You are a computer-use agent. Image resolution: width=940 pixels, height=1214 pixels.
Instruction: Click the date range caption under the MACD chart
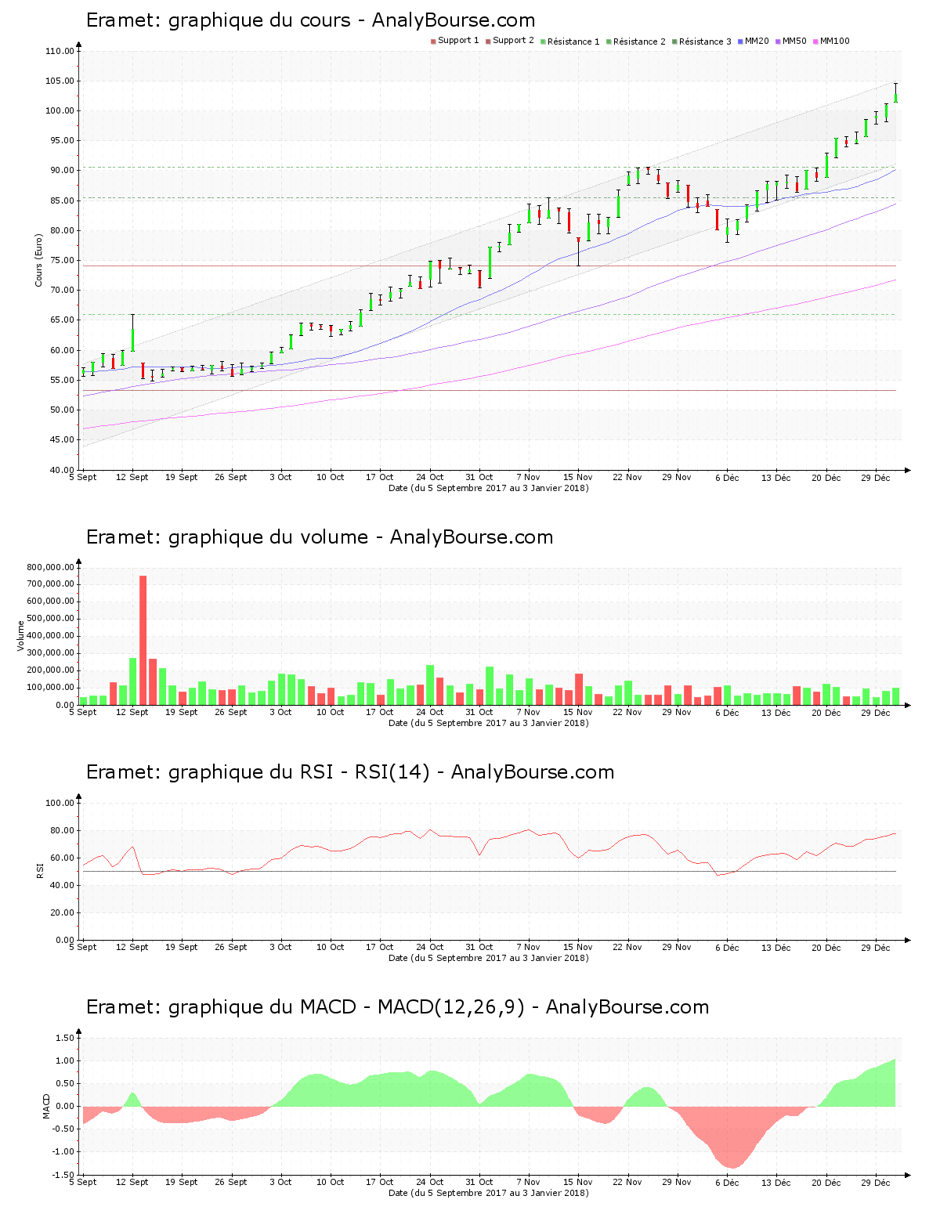pyautogui.click(x=489, y=1193)
